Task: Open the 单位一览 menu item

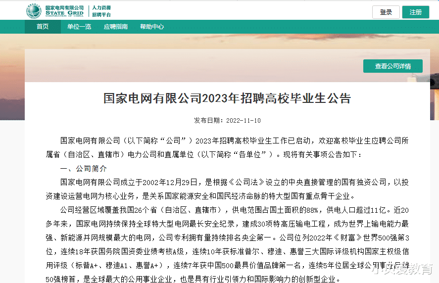Action: coord(79,27)
